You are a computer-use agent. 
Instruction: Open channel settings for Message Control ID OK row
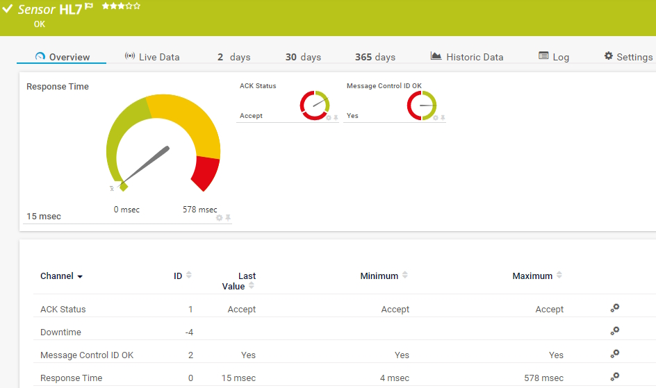tap(614, 354)
